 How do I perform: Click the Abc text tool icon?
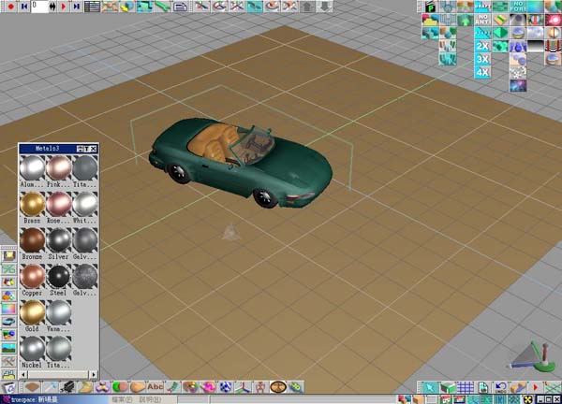pyautogui.click(x=155, y=386)
